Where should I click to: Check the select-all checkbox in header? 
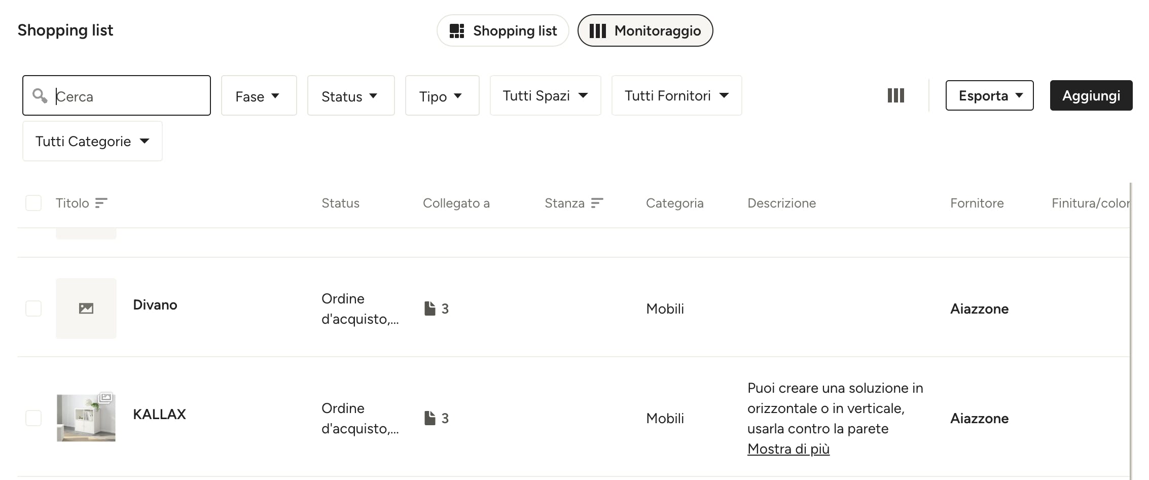[33, 203]
